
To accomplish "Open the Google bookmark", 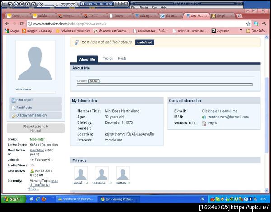I will 12,31.
